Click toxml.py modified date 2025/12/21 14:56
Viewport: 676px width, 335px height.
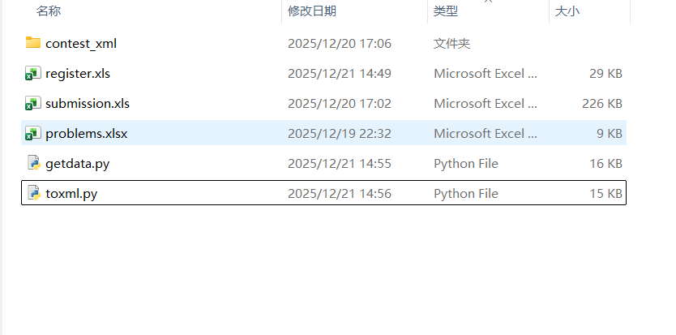coord(340,193)
